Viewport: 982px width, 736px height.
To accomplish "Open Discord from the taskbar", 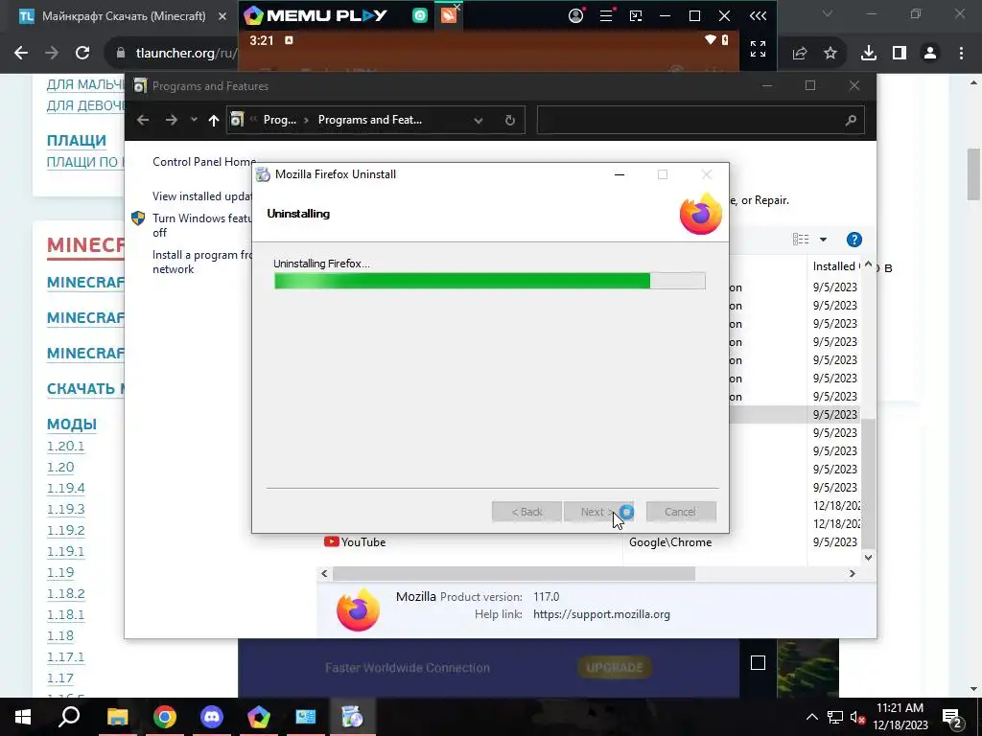I will coord(212,717).
